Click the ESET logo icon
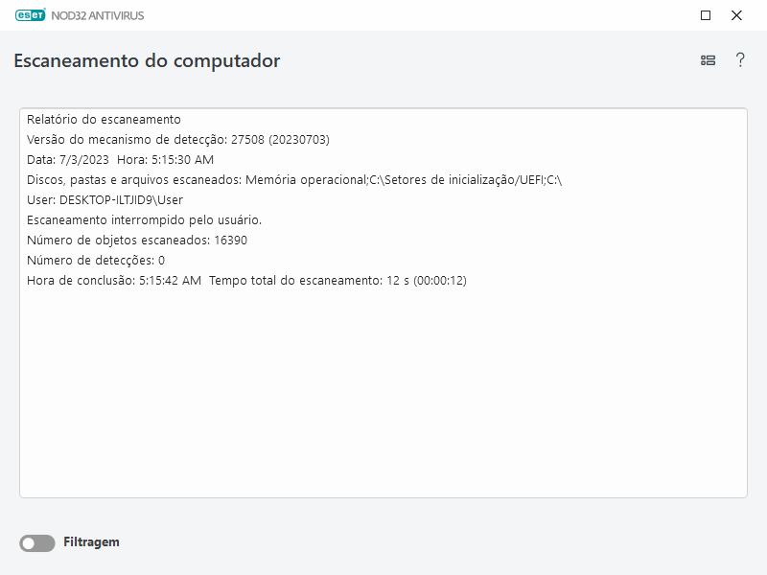Image resolution: width=767 pixels, height=575 pixels. coord(30,15)
